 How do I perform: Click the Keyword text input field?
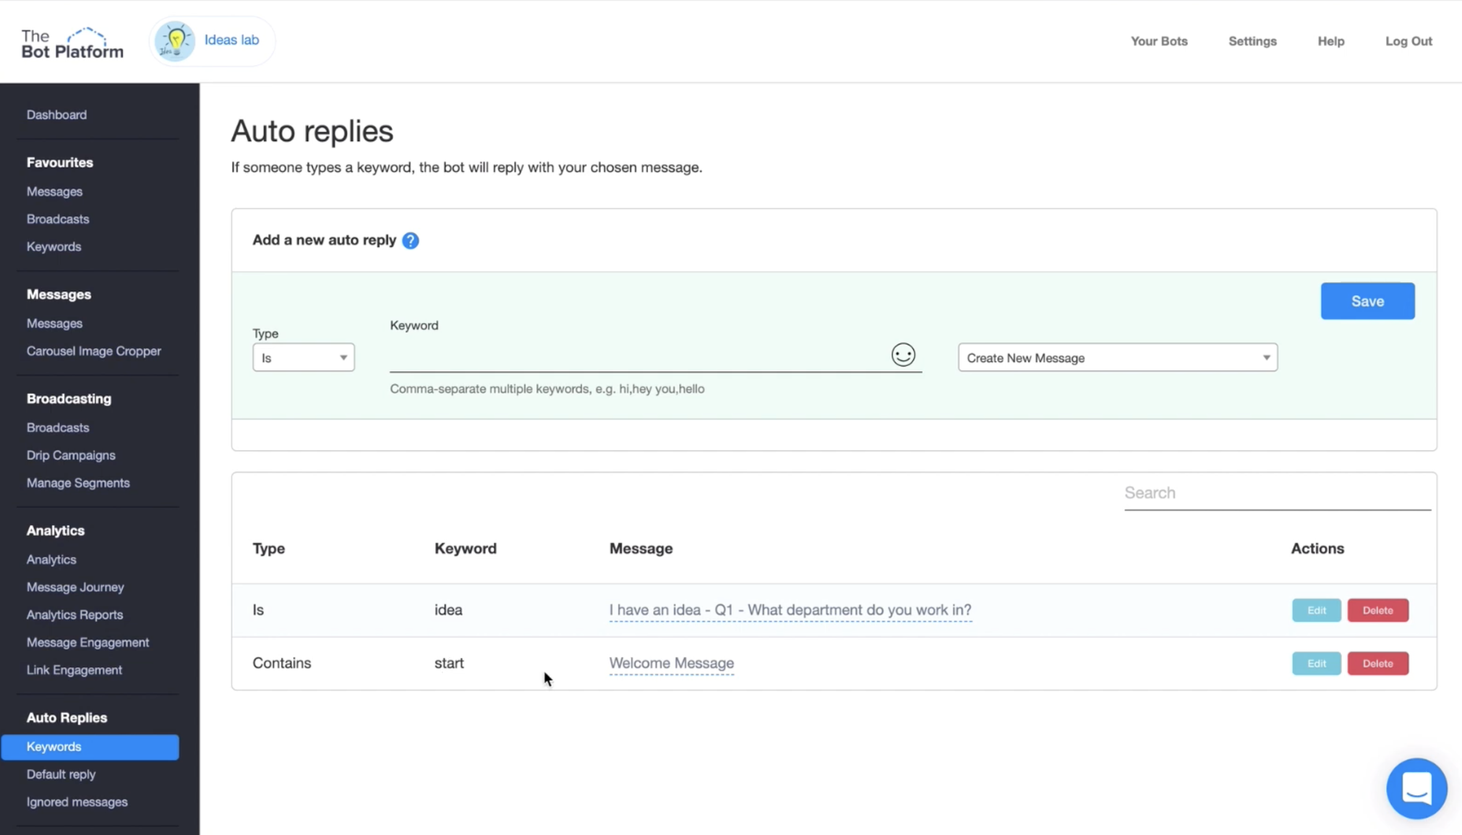click(x=637, y=358)
